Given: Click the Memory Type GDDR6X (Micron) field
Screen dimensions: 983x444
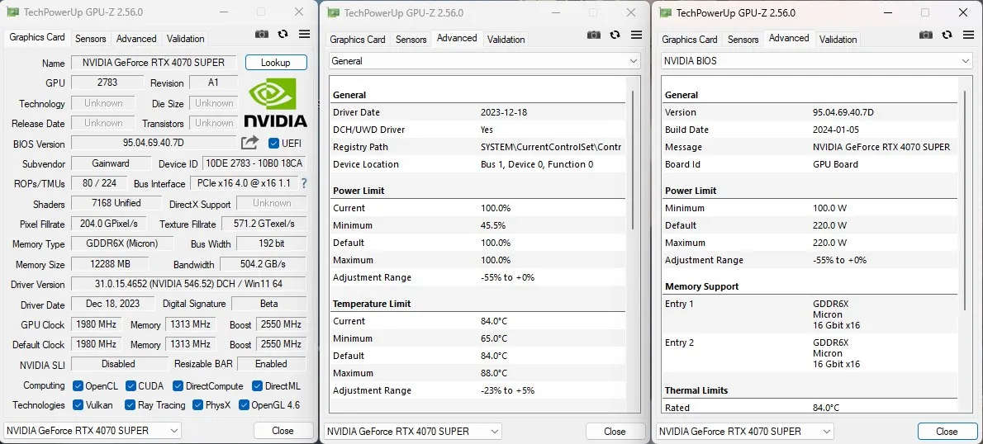Looking at the screenshot, I should click(122, 243).
